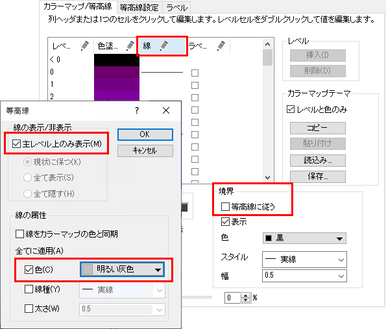Click the 読込み... button
The height and width of the screenshot is (329, 386).
(318, 160)
